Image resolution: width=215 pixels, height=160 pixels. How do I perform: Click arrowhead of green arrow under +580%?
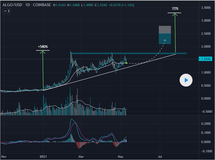point(43,52)
